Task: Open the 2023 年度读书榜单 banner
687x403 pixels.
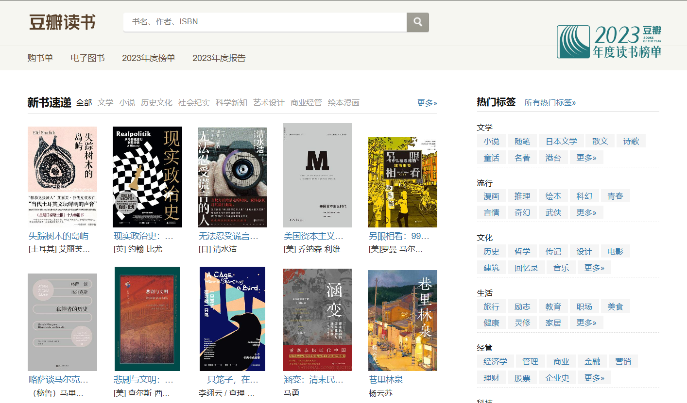Action: (x=609, y=42)
